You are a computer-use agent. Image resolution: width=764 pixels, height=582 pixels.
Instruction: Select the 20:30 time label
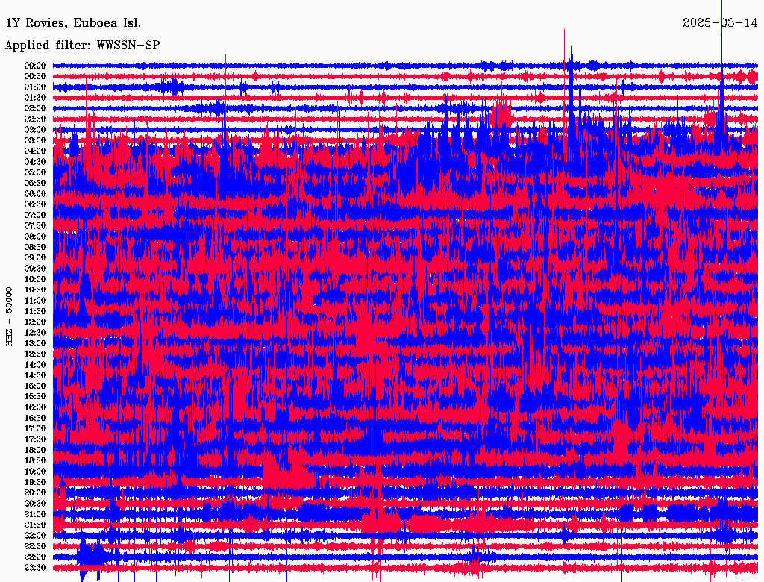tap(34, 504)
